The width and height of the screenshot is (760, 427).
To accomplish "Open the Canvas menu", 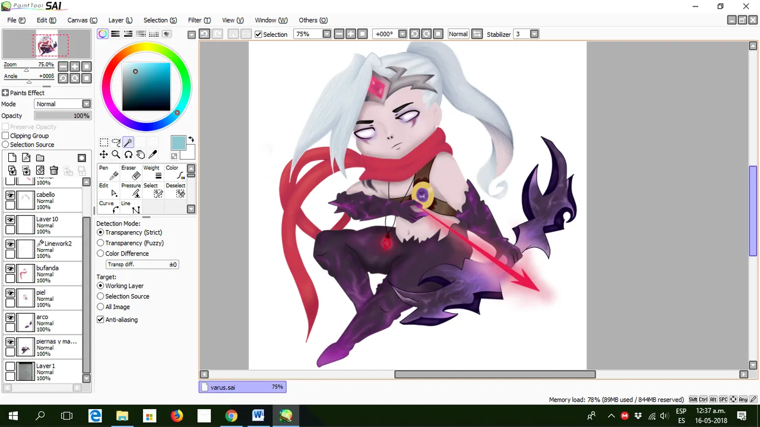I will click(x=82, y=20).
